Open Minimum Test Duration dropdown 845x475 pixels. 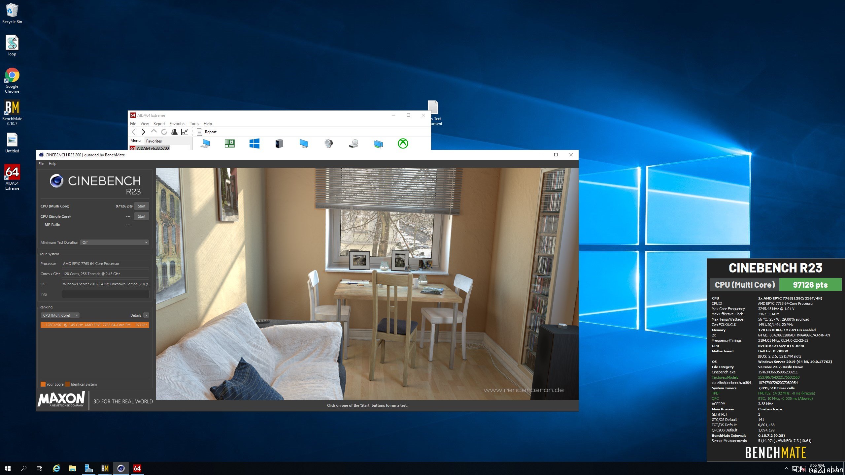point(115,242)
